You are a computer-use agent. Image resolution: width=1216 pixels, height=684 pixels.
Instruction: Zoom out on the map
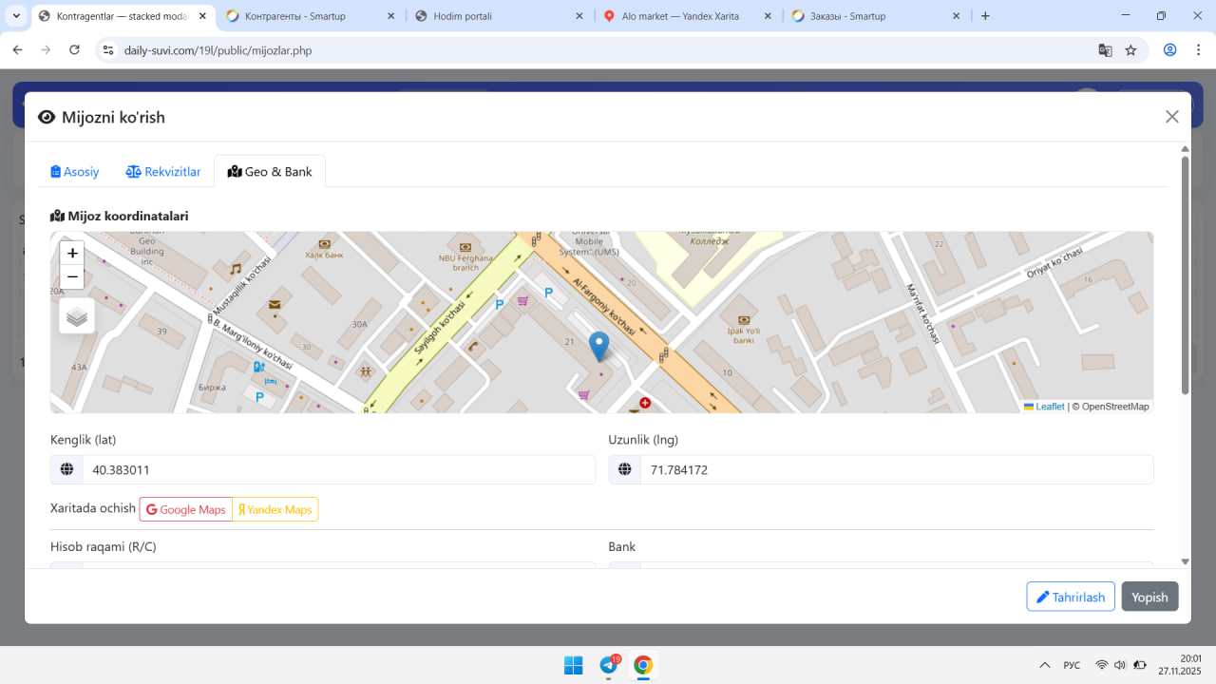(72, 276)
